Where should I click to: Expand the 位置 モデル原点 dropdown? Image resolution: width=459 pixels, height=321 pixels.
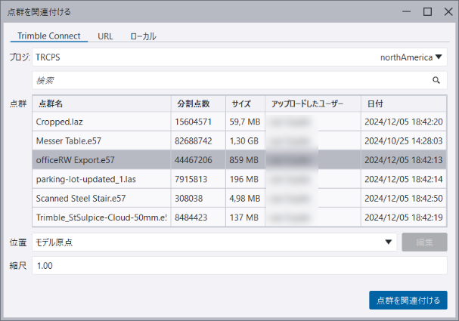click(x=389, y=242)
